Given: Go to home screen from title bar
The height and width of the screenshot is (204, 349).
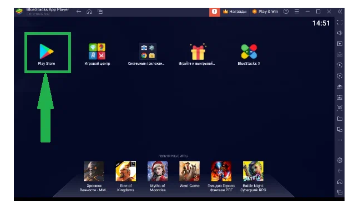Looking at the screenshot, I should pyautogui.click(x=89, y=12).
